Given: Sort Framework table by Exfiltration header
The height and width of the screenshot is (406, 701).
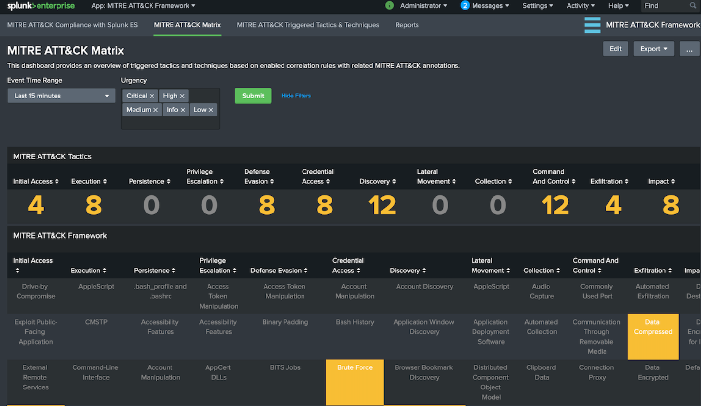Looking at the screenshot, I should coord(653,271).
